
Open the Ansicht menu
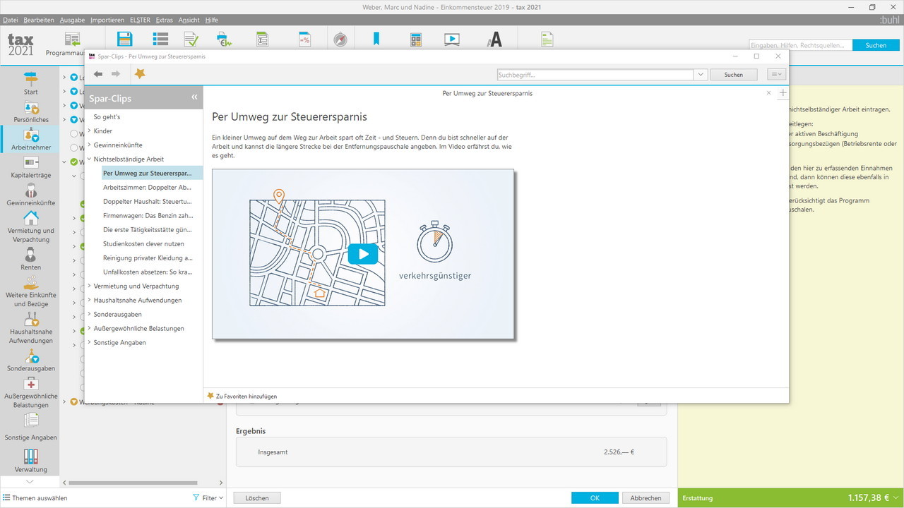(x=189, y=20)
